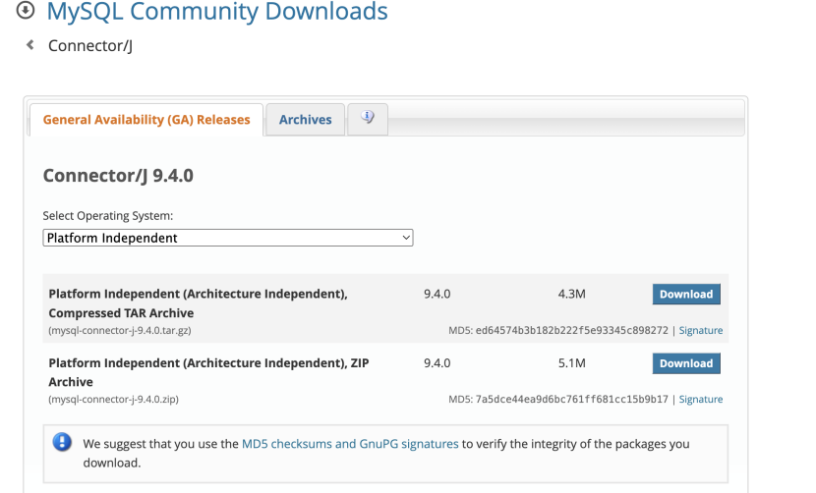Click the download circle icon beside page title
The width and height of the screenshot is (816, 493).
tap(26, 10)
